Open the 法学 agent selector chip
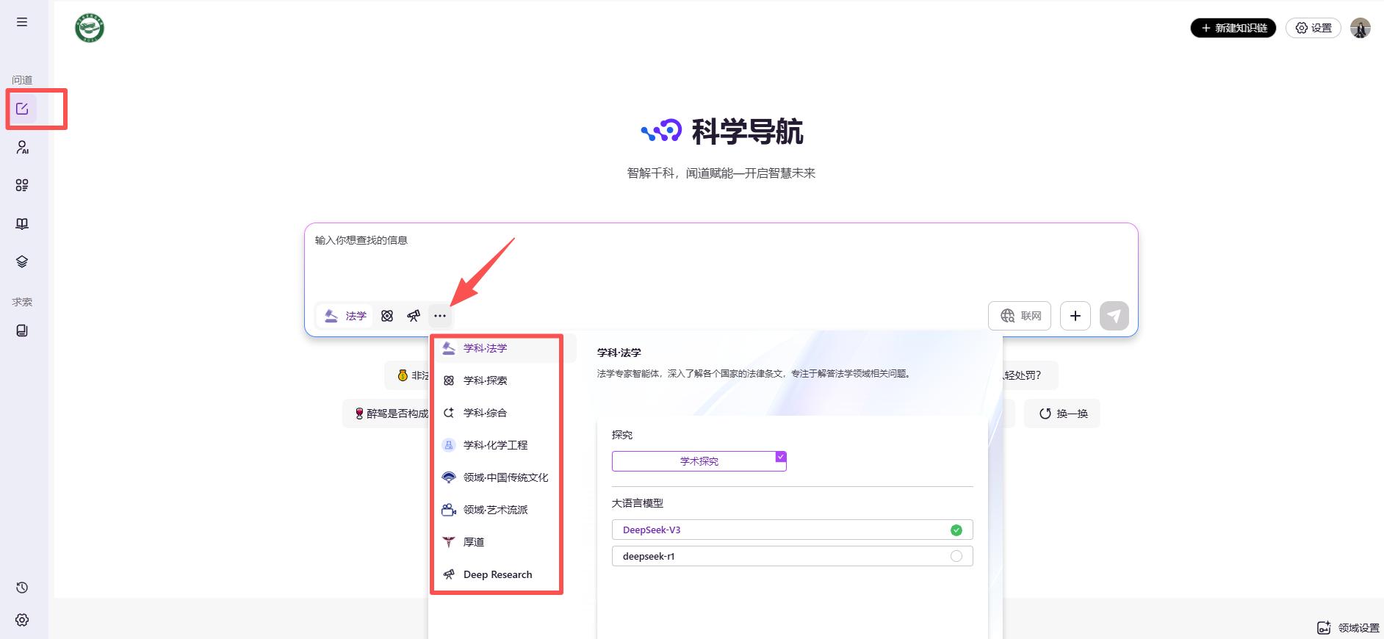1384x639 pixels. coord(345,316)
